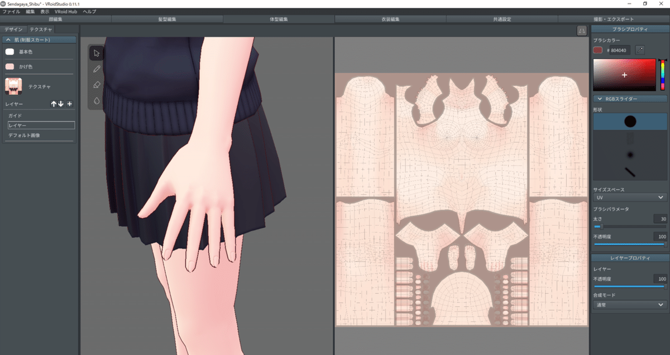The height and width of the screenshot is (355, 670).
Task: Click the レイヤープロパティ panel header
Action: (630, 258)
